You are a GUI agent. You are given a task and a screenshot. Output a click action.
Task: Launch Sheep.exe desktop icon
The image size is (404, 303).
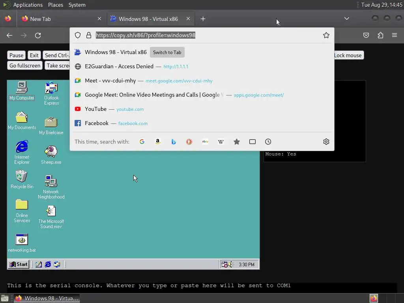(51, 155)
